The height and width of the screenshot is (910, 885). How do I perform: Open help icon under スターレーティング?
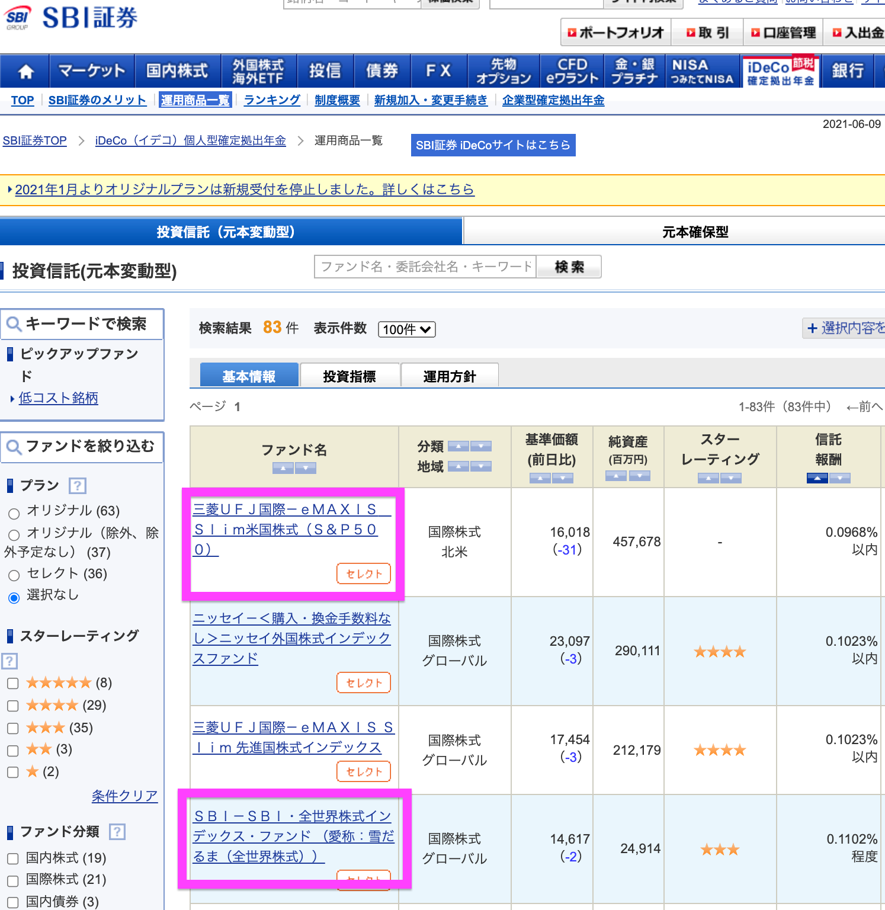9,661
